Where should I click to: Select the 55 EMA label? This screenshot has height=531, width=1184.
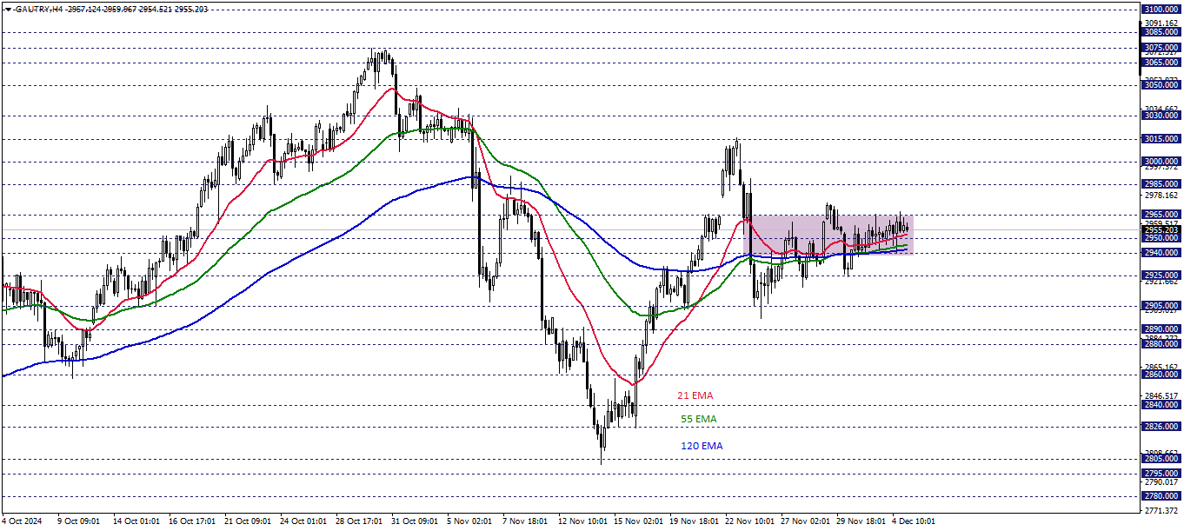tap(699, 419)
